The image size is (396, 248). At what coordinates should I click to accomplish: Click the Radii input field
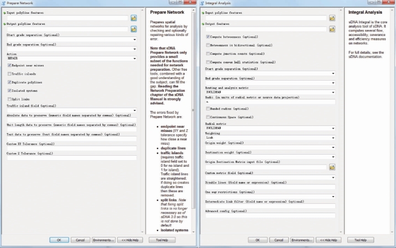[270, 102]
